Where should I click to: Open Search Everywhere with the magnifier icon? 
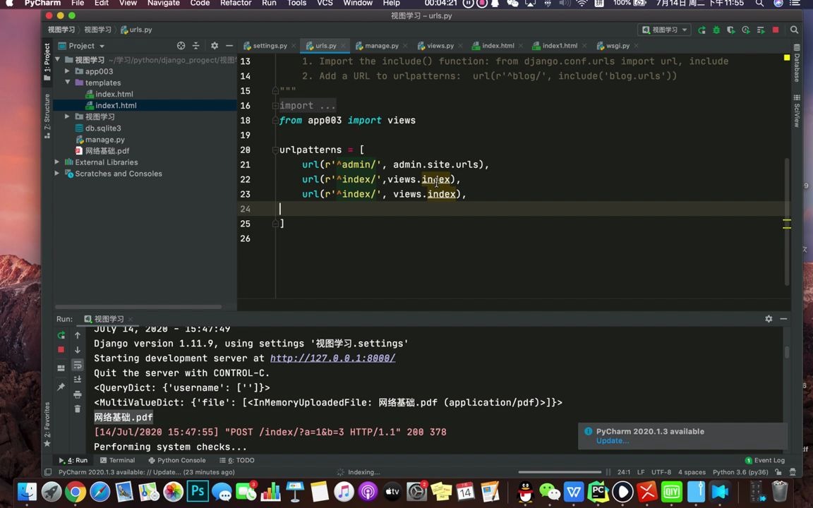pyautogui.click(x=795, y=30)
